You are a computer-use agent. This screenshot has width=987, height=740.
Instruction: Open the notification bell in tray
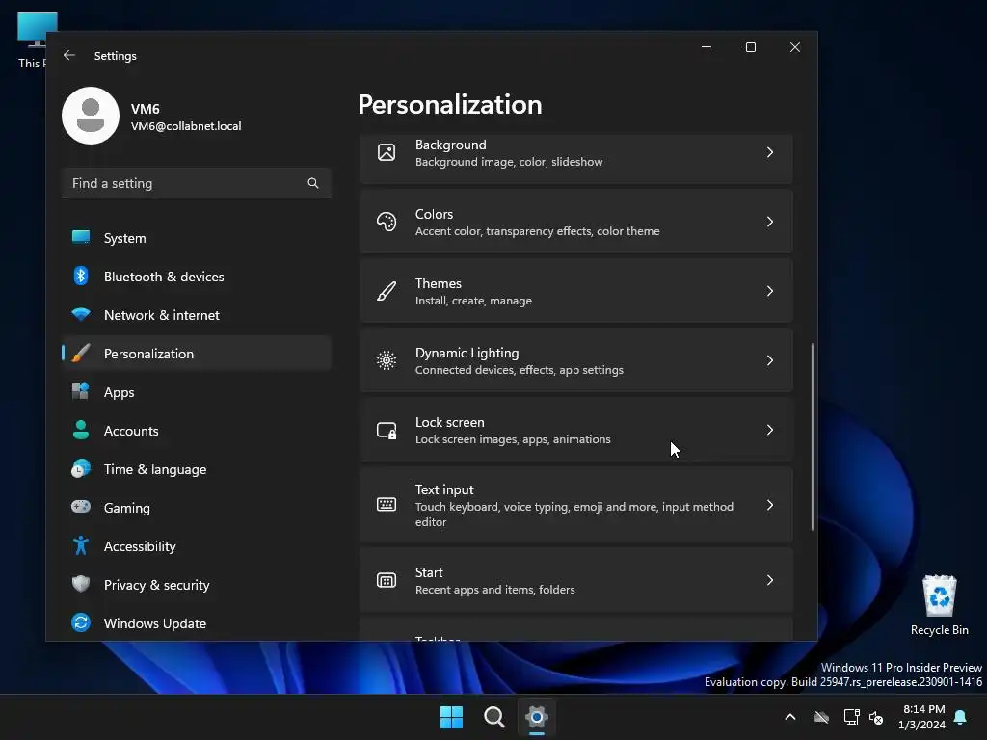tap(961, 717)
